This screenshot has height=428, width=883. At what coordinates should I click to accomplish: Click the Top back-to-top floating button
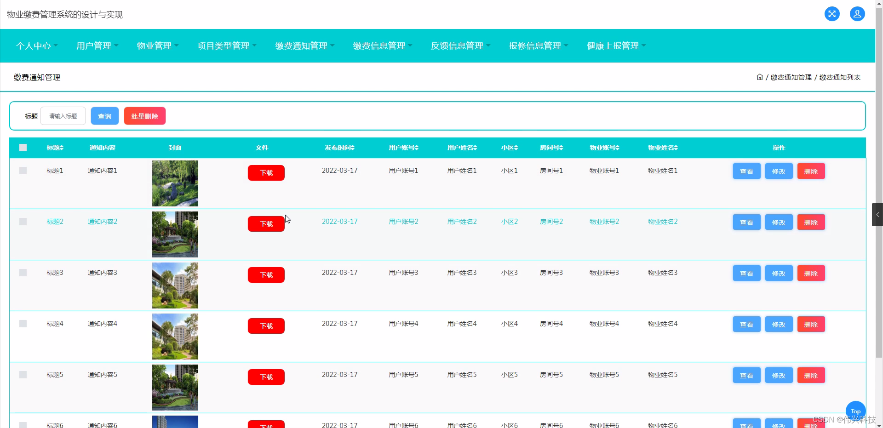[x=855, y=411]
